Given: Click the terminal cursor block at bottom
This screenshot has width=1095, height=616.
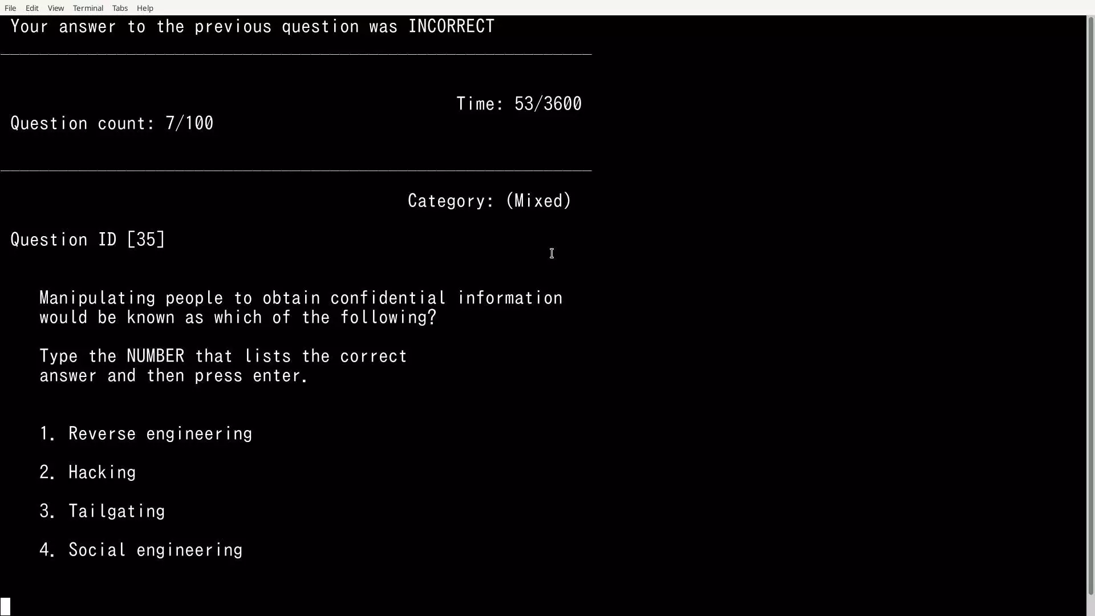Looking at the screenshot, I should [5, 606].
